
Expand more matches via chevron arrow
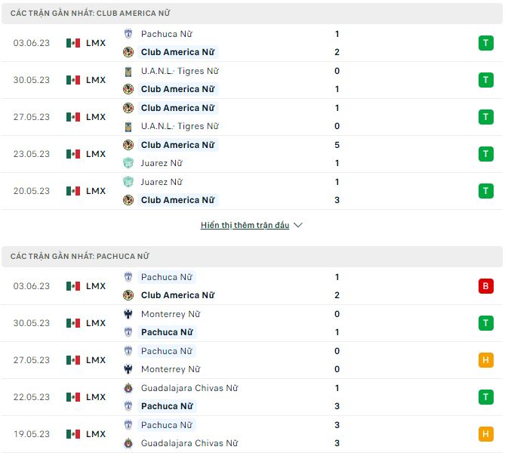(298, 225)
